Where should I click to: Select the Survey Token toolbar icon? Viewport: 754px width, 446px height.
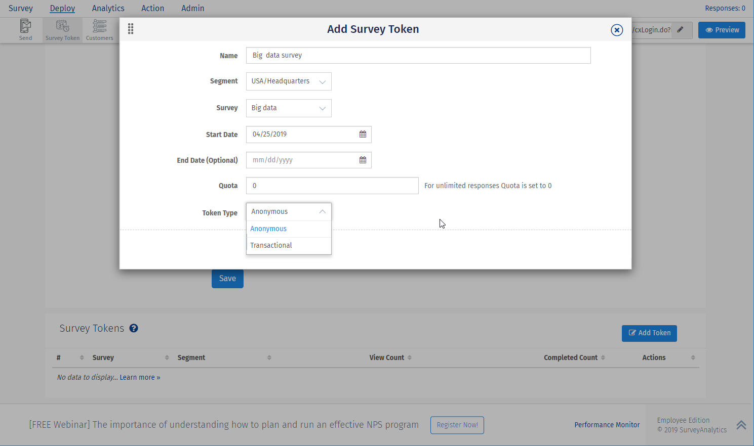[x=62, y=29]
